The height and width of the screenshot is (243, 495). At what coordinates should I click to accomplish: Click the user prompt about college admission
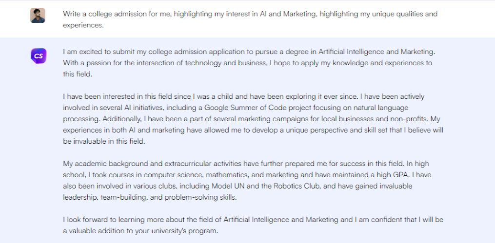tap(250, 19)
